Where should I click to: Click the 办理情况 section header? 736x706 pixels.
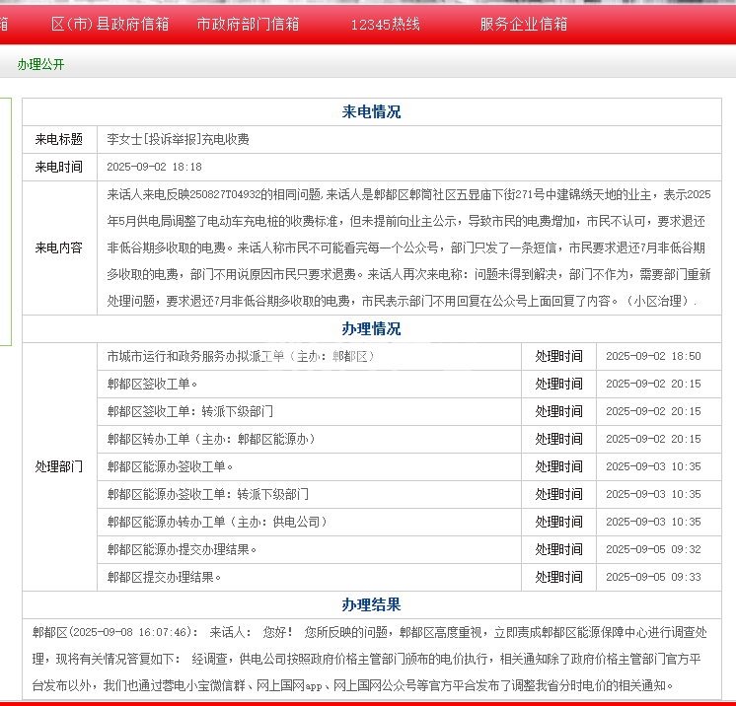pyautogui.click(x=371, y=328)
